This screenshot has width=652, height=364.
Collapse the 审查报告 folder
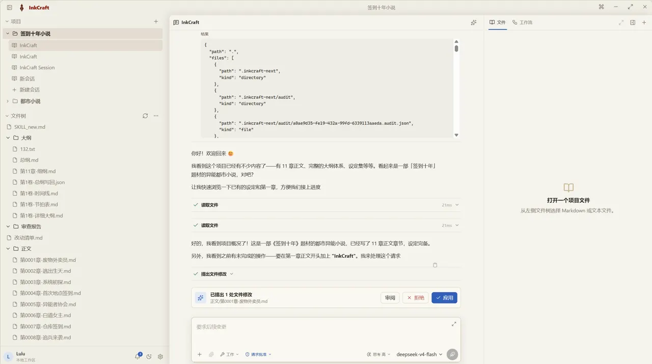point(8,226)
